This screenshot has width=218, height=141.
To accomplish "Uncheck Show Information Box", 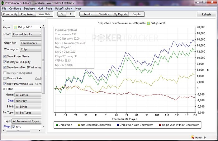I will coord(5,84).
